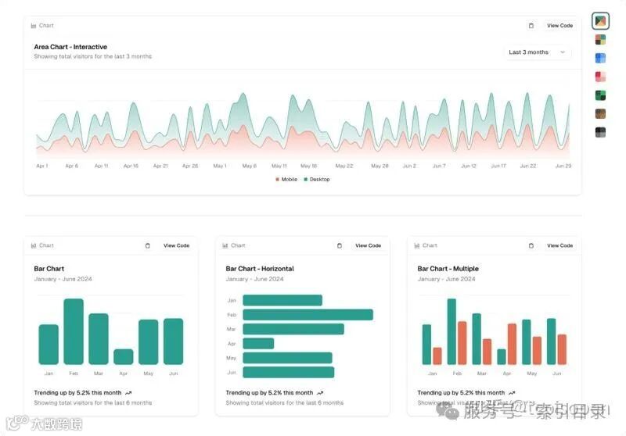Click the Feb bar in the horizontal chart
This screenshot has width=626, height=436.
308,315
